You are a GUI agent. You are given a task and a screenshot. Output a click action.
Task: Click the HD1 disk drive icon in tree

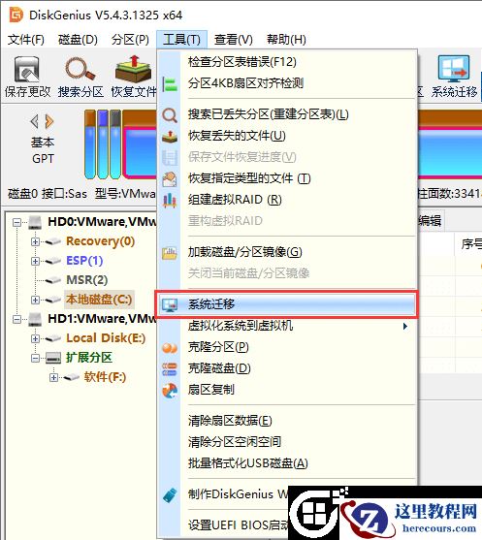(x=35, y=319)
